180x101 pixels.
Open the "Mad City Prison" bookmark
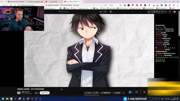pyautogui.click(x=123, y=8)
